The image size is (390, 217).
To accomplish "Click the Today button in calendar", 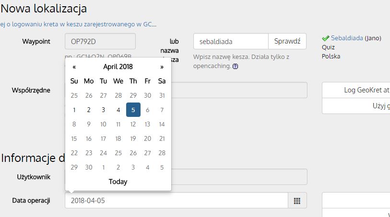I will pyautogui.click(x=118, y=182).
